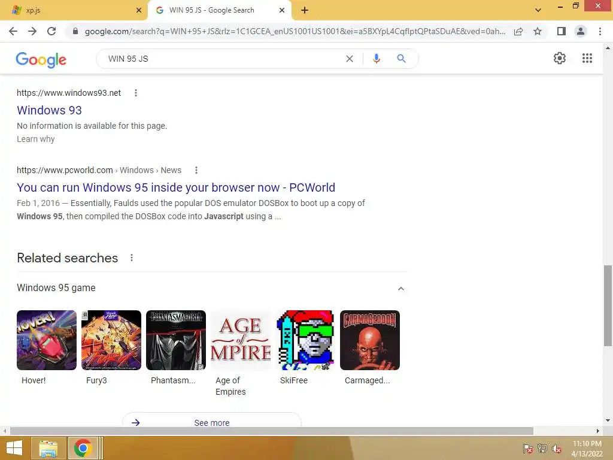Image resolution: width=613 pixels, height=460 pixels.
Task: Go forward to the next page
Action: coord(32,31)
